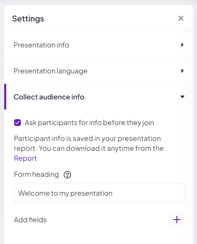Click the Form heading text input

click(x=100, y=193)
